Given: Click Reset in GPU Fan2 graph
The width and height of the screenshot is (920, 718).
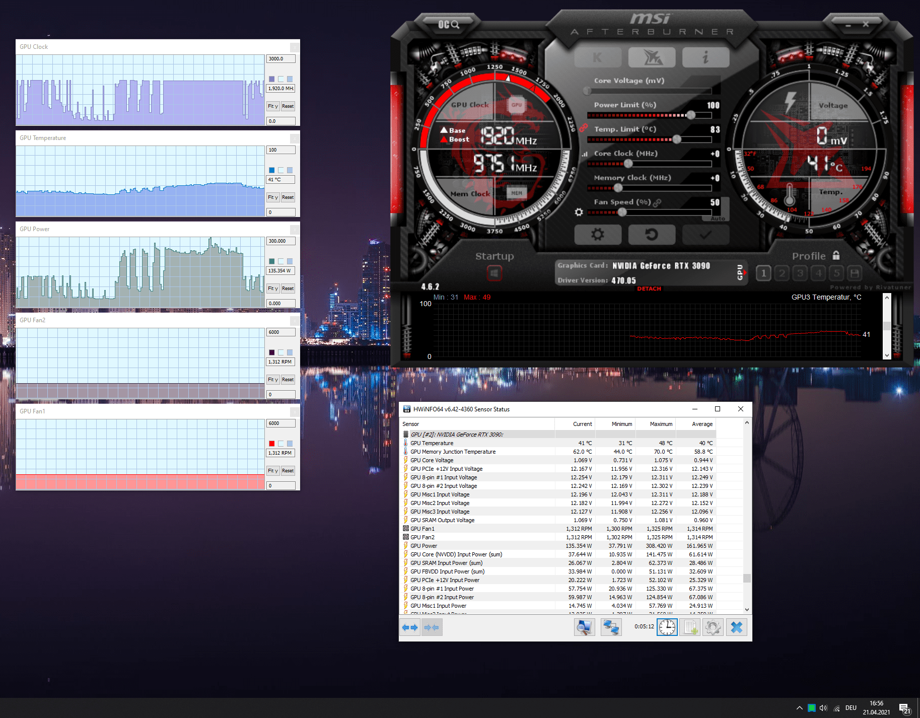Looking at the screenshot, I should click(288, 380).
